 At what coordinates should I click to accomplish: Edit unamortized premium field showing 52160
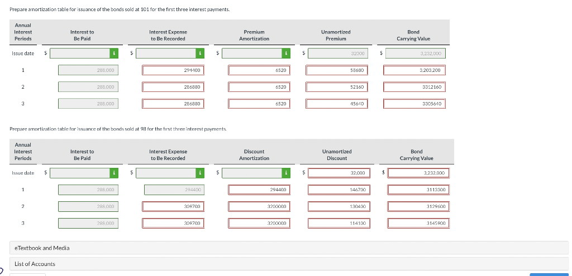(337, 87)
